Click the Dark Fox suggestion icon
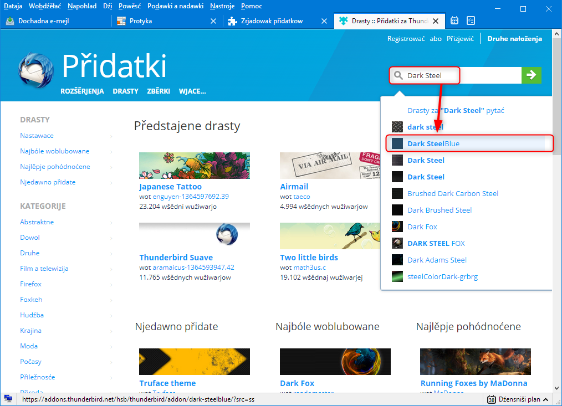The image size is (562, 406). (397, 227)
